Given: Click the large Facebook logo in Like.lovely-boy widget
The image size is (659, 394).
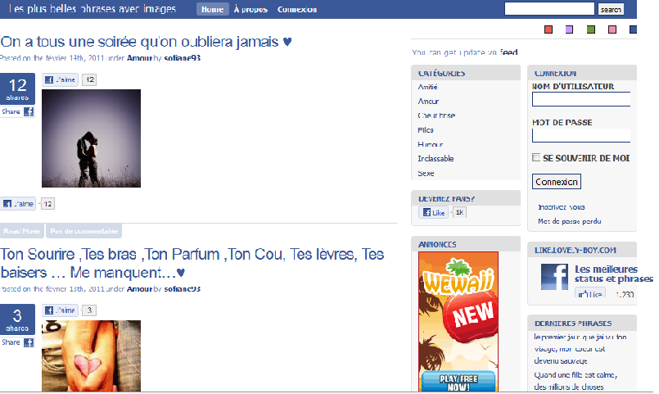Looking at the screenshot, I should coord(554,277).
